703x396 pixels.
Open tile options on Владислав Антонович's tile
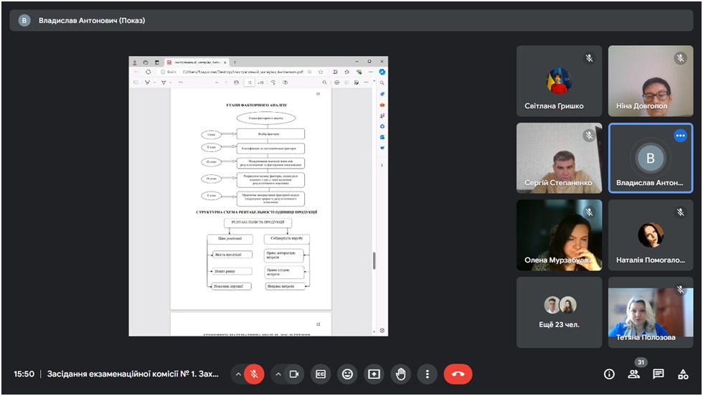pyautogui.click(x=680, y=136)
